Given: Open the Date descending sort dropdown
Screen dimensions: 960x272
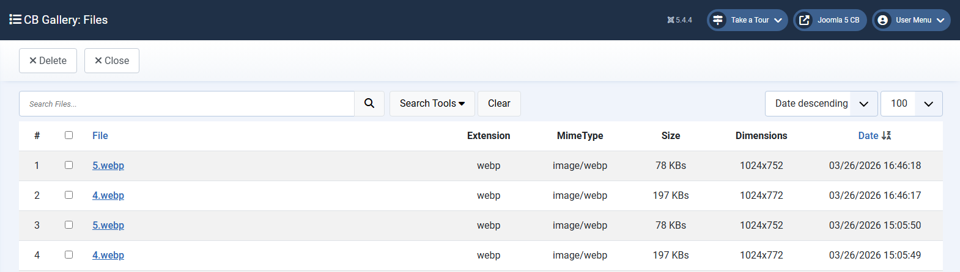Looking at the screenshot, I should pyautogui.click(x=821, y=104).
